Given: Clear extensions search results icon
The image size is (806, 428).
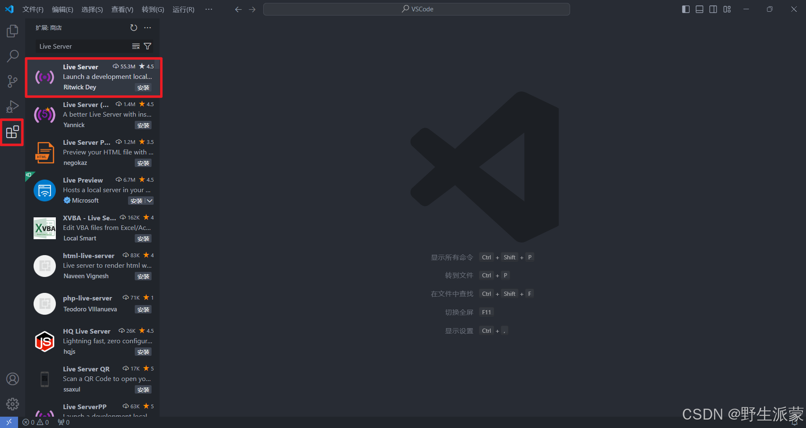Looking at the screenshot, I should coord(136,46).
